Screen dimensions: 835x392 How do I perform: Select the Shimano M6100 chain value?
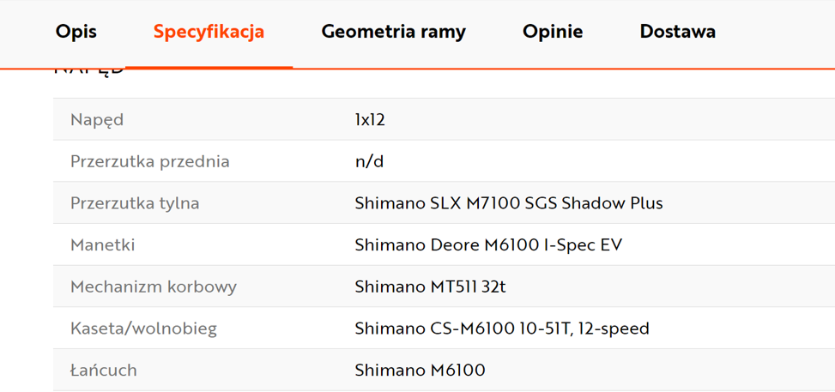tap(420, 371)
